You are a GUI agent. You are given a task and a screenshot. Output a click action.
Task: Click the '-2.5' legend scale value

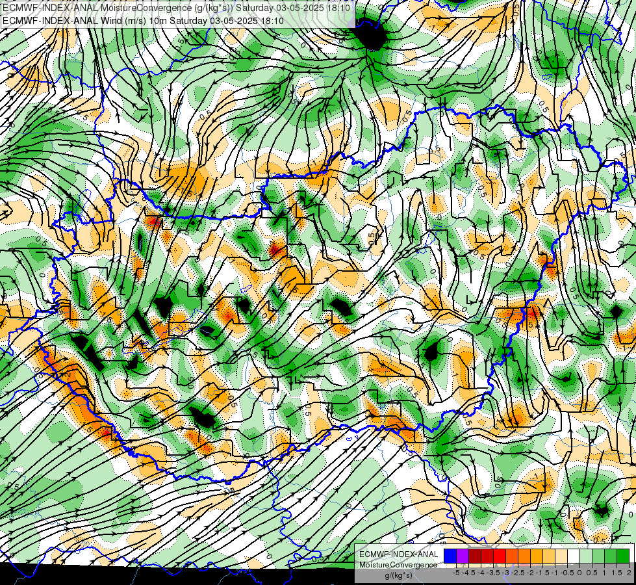tap(518, 573)
